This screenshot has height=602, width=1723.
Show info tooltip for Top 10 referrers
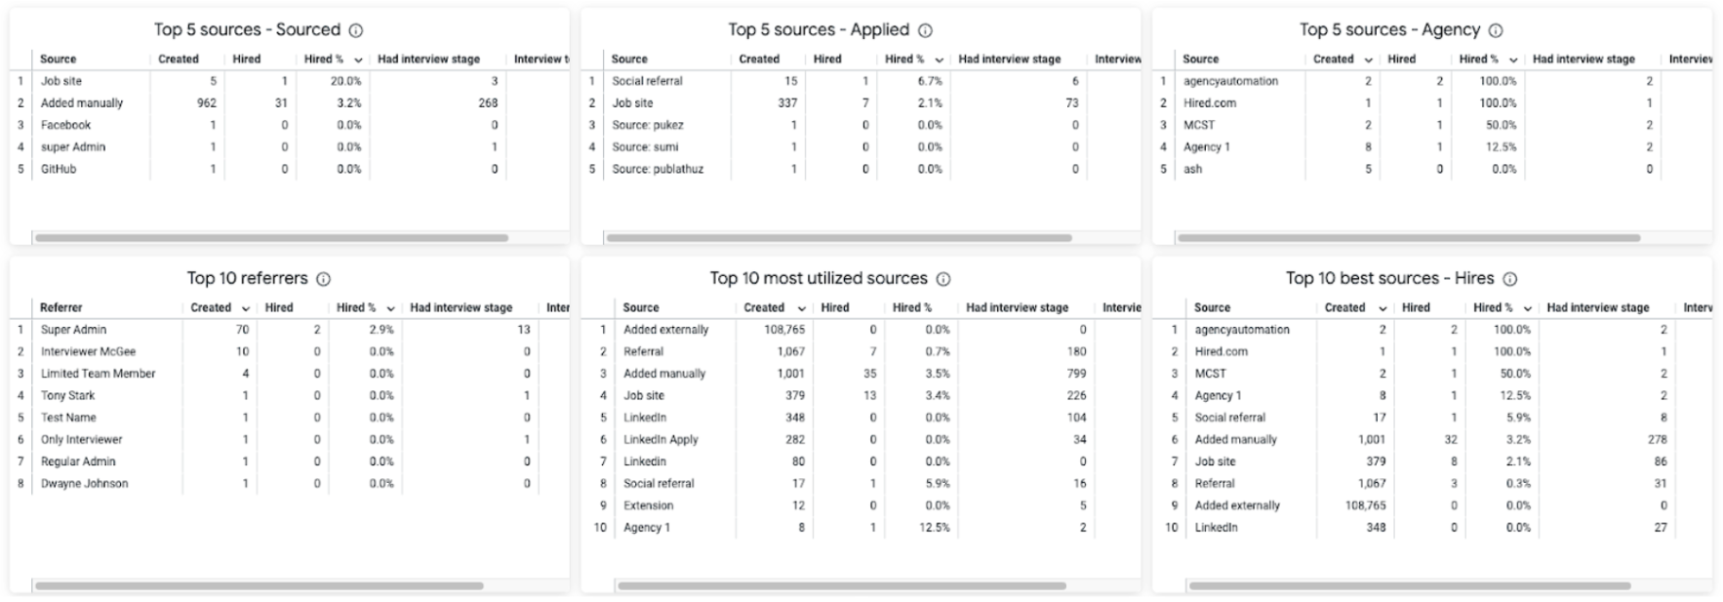(323, 279)
